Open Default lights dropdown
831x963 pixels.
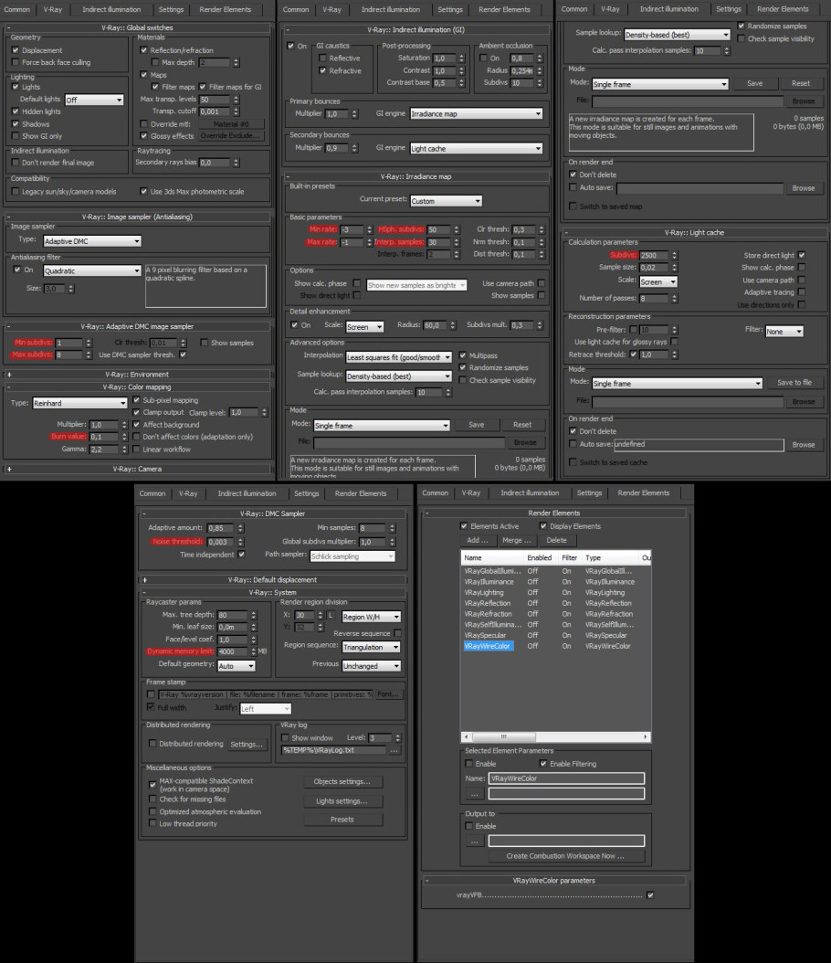point(94,100)
